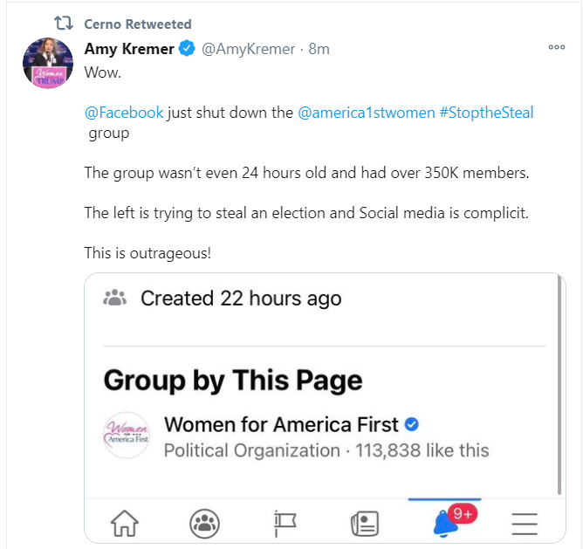Open the notifications bell with 9+ badge

click(447, 522)
